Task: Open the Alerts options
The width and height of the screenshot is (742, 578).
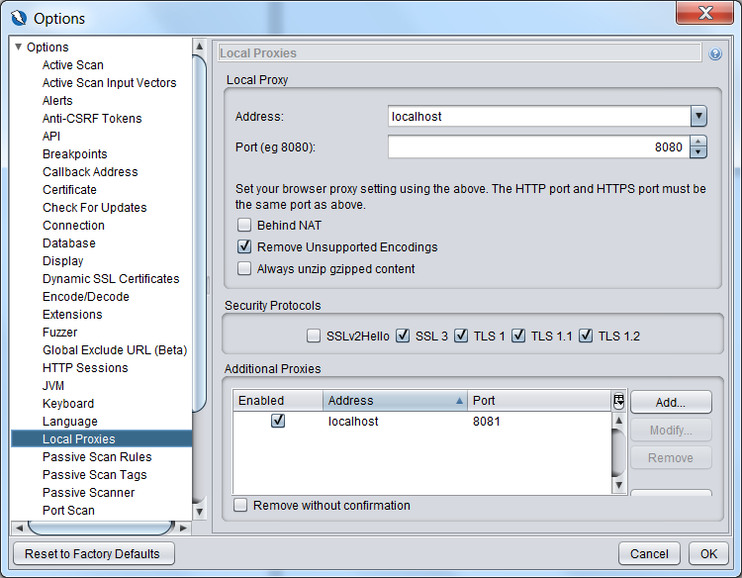Action: 57,100
